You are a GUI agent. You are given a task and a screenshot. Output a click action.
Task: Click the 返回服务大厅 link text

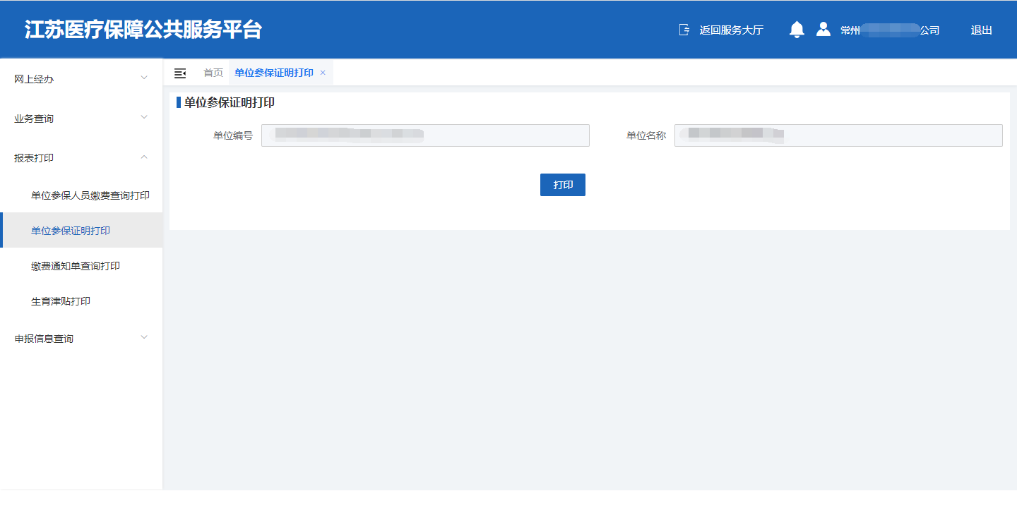(x=731, y=30)
